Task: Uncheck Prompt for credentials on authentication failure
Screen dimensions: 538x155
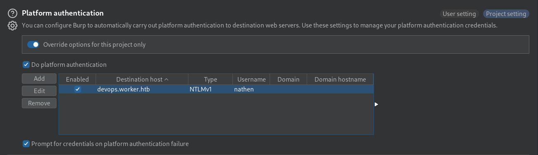Action: point(26,144)
